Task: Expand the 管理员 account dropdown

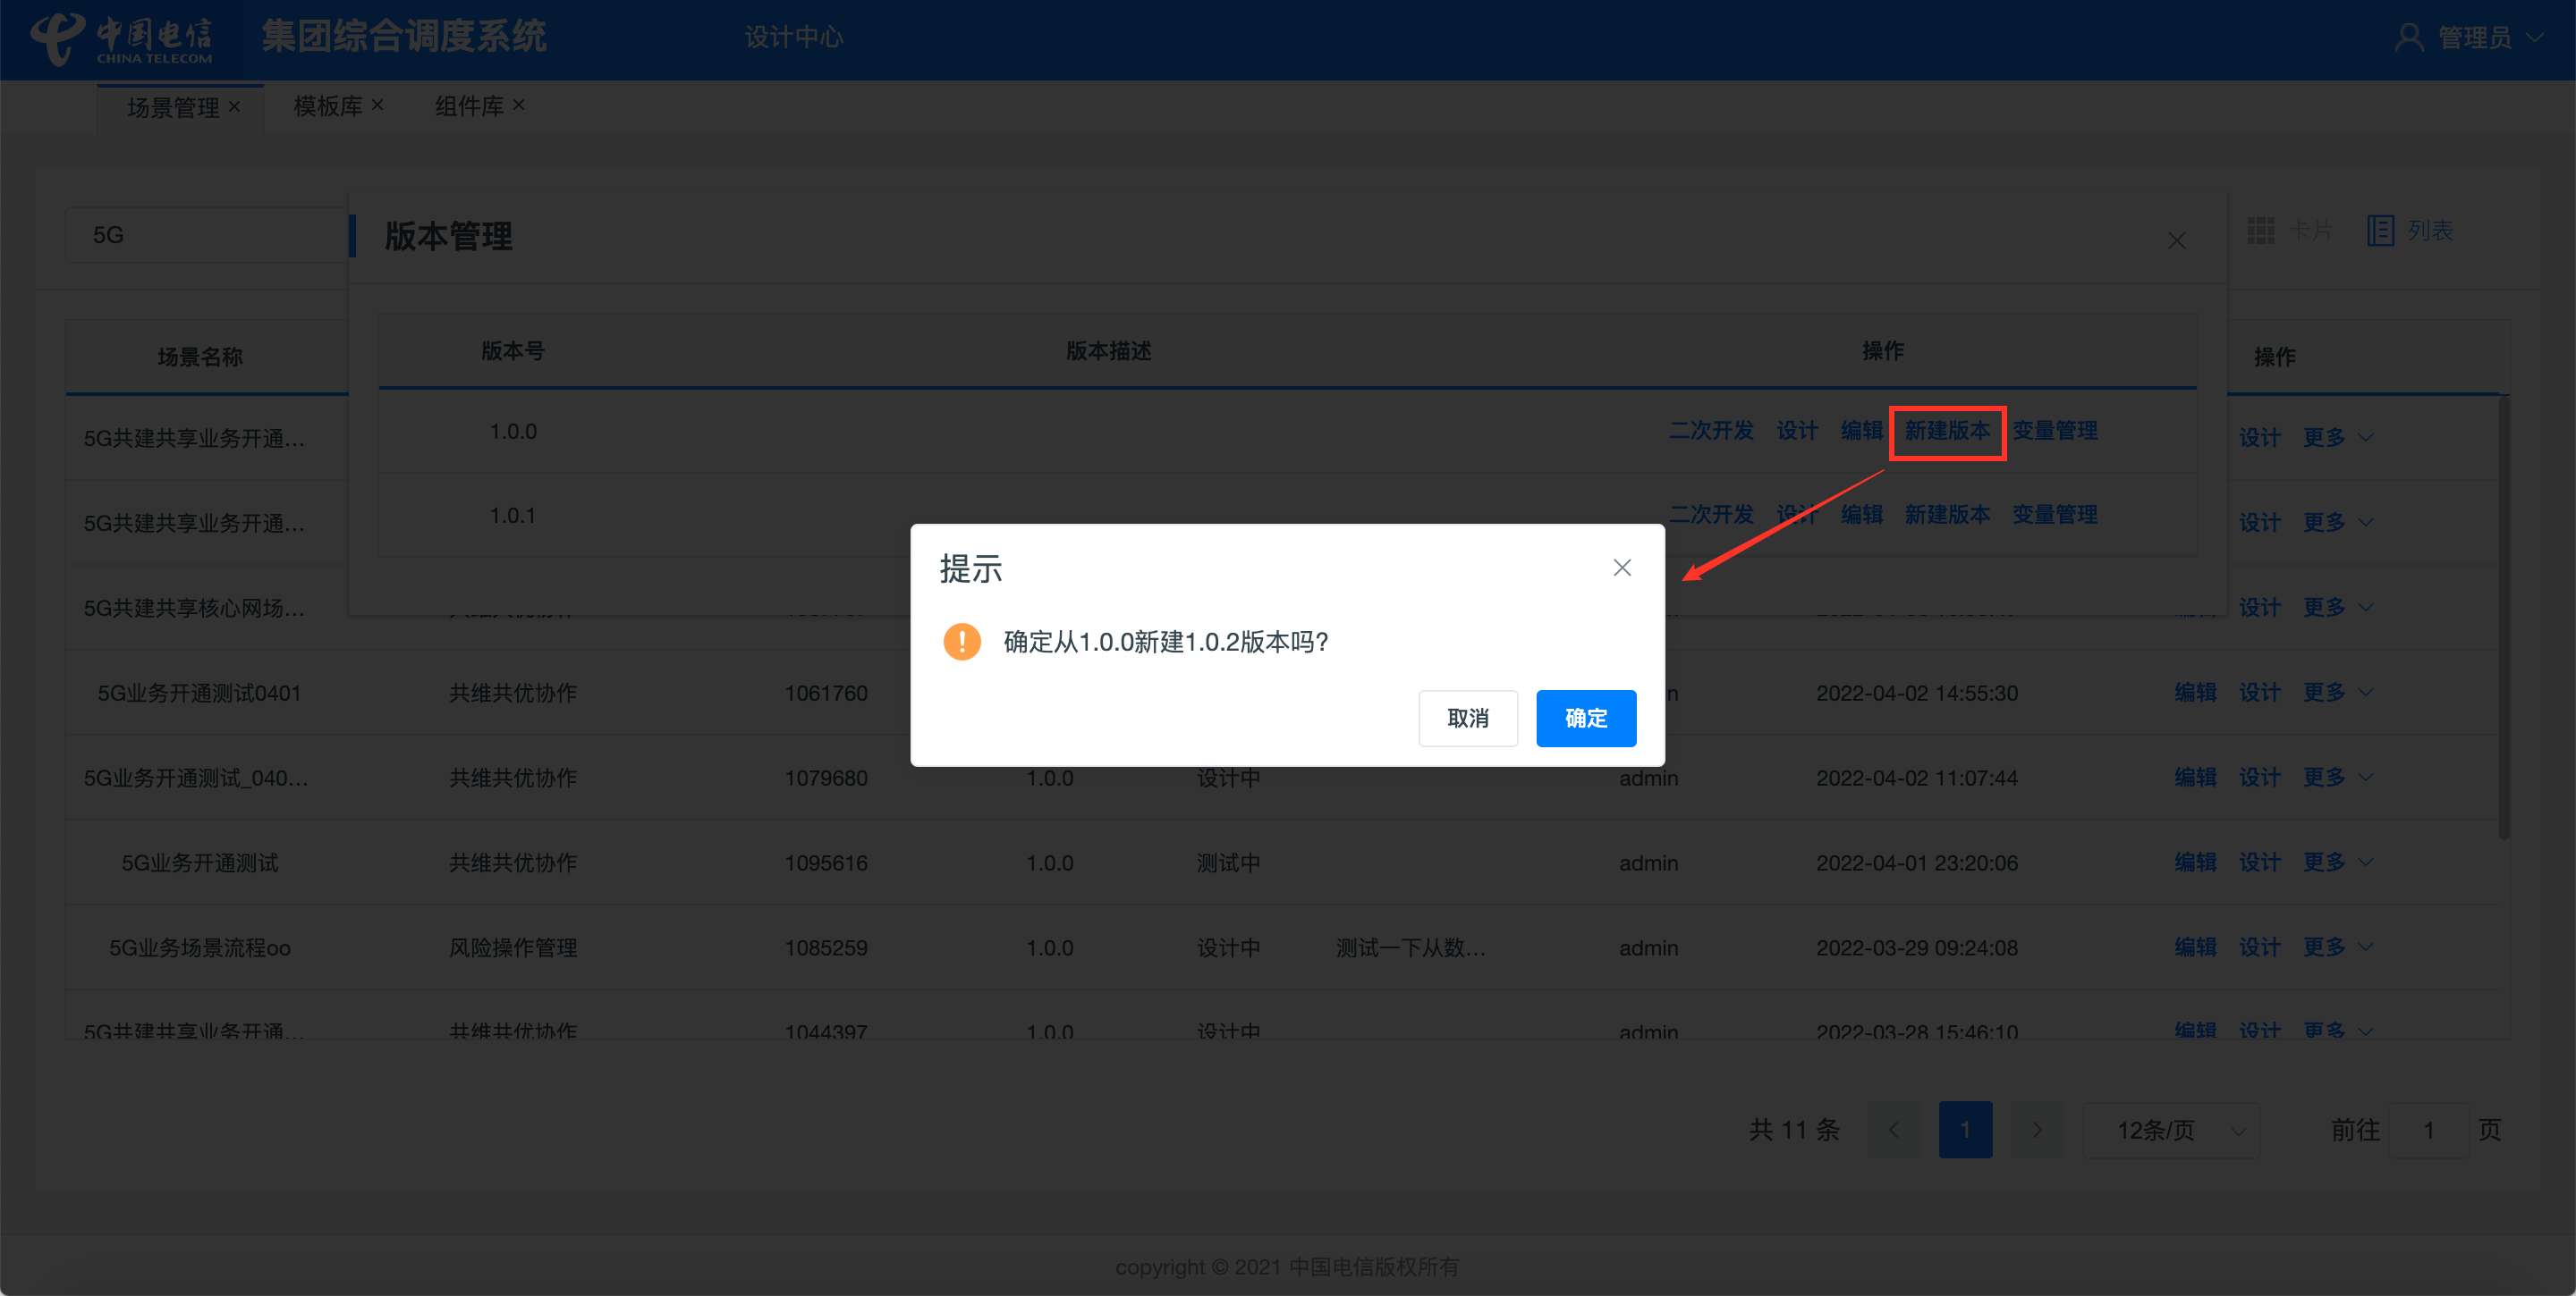Action: 2534,38
